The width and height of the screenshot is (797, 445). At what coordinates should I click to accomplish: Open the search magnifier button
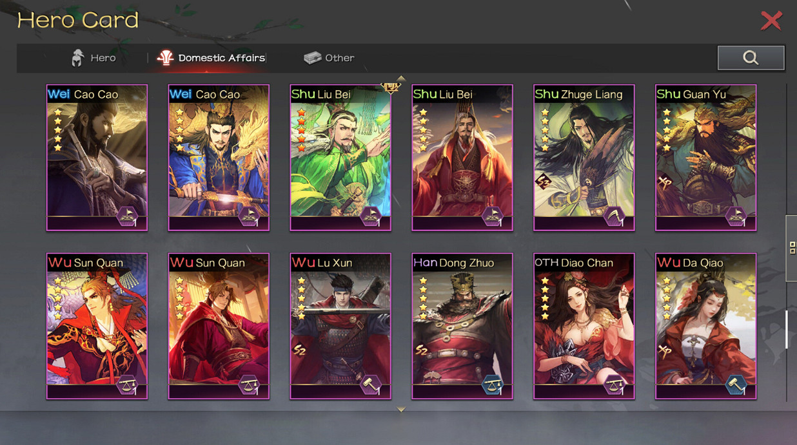[751, 58]
